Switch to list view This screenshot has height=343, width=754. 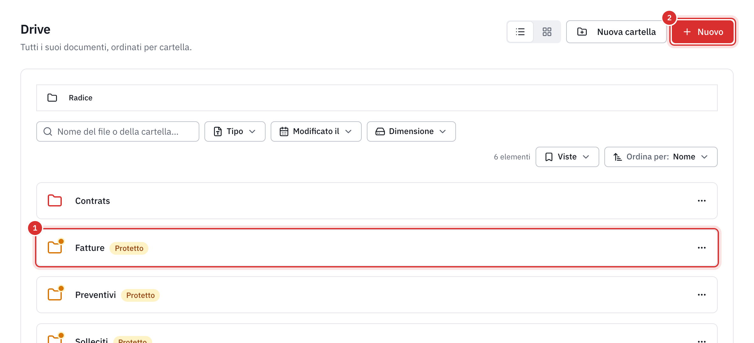pyautogui.click(x=520, y=32)
